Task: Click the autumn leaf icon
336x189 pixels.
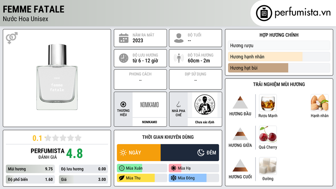Action: (x=122, y=178)
